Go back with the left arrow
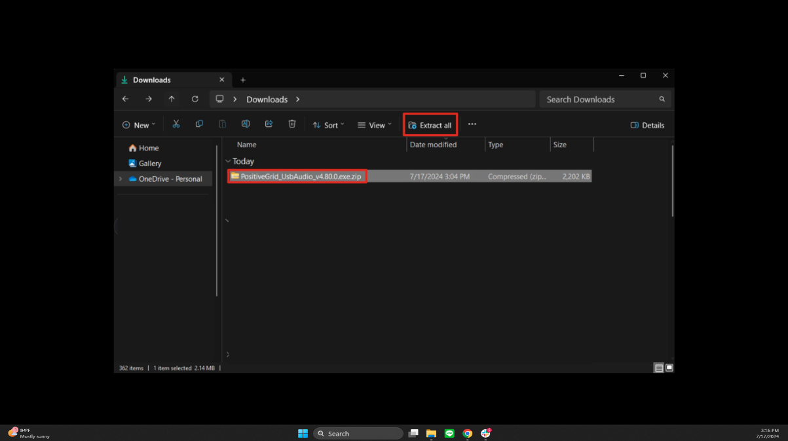 coord(126,99)
